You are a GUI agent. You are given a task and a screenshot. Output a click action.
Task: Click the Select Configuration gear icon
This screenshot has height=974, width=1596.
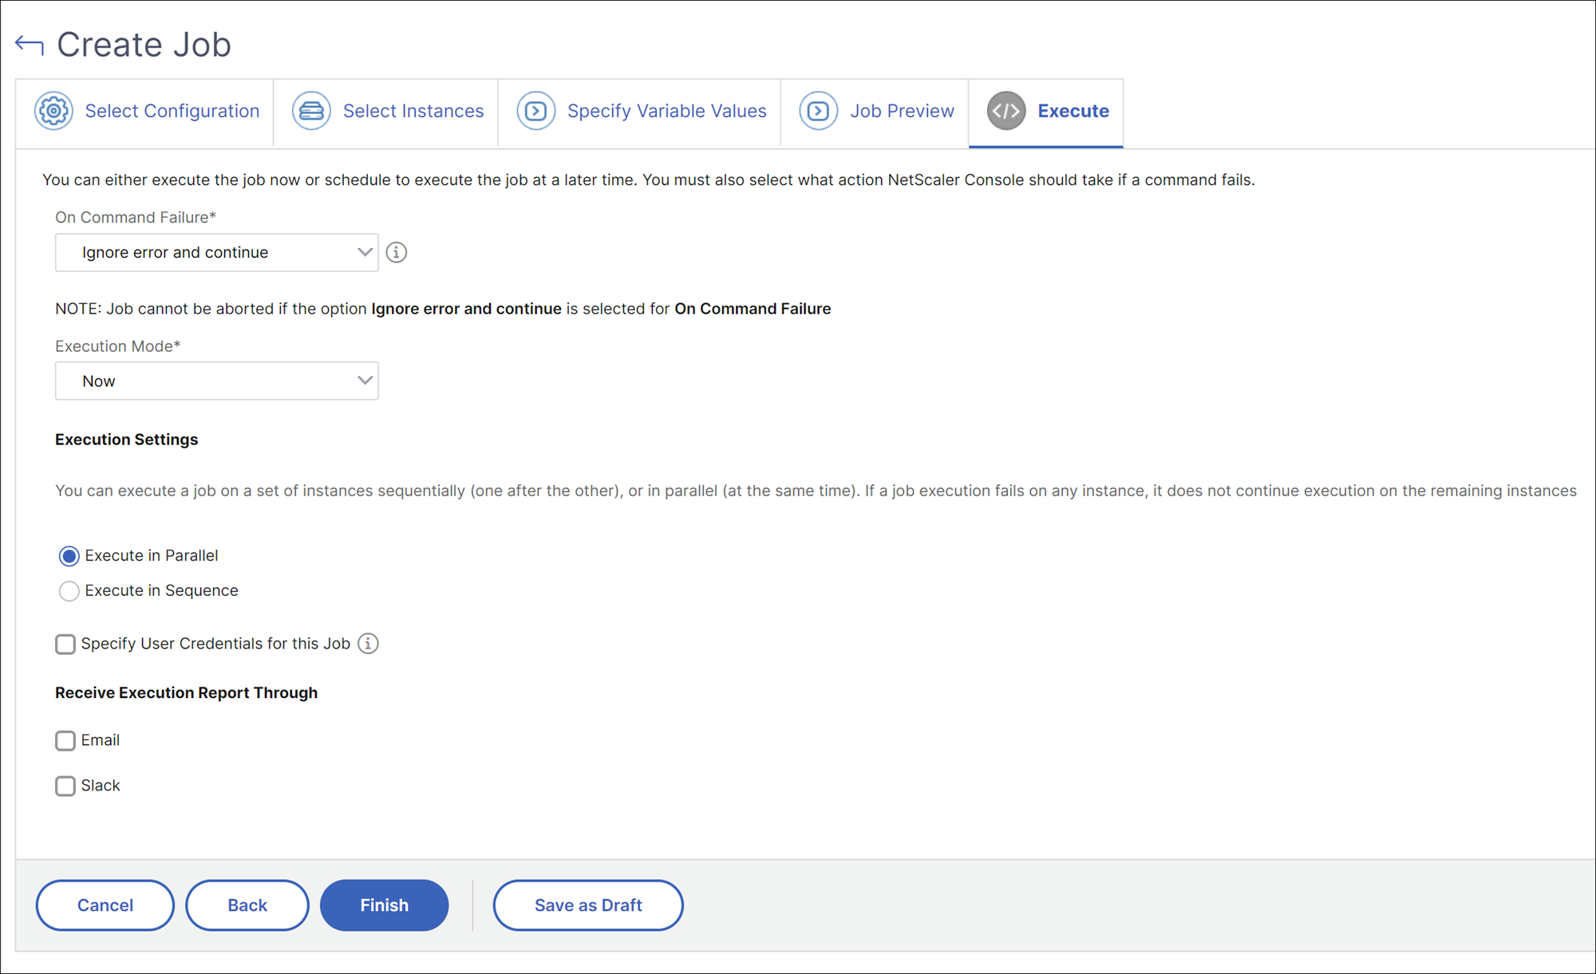[x=53, y=111]
